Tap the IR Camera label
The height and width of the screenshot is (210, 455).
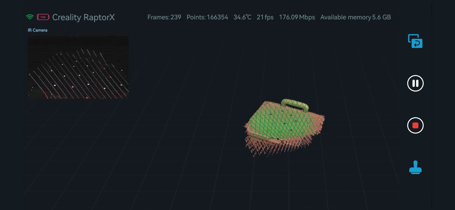click(x=37, y=30)
